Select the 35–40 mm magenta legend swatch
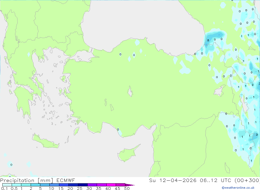 101,185
